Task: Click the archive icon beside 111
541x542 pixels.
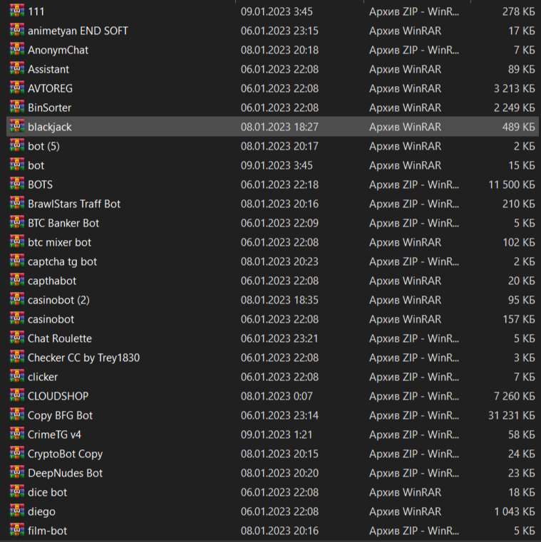Action: point(16,11)
